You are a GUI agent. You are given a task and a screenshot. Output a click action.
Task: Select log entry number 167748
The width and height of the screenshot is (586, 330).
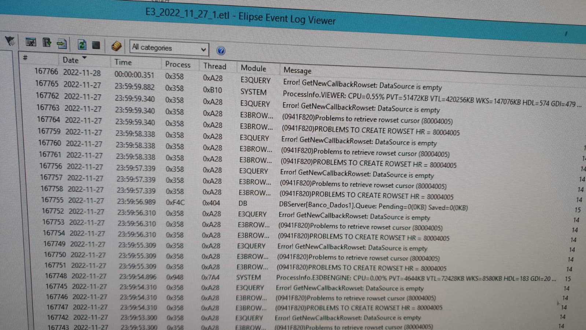pyautogui.click(x=56, y=275)
